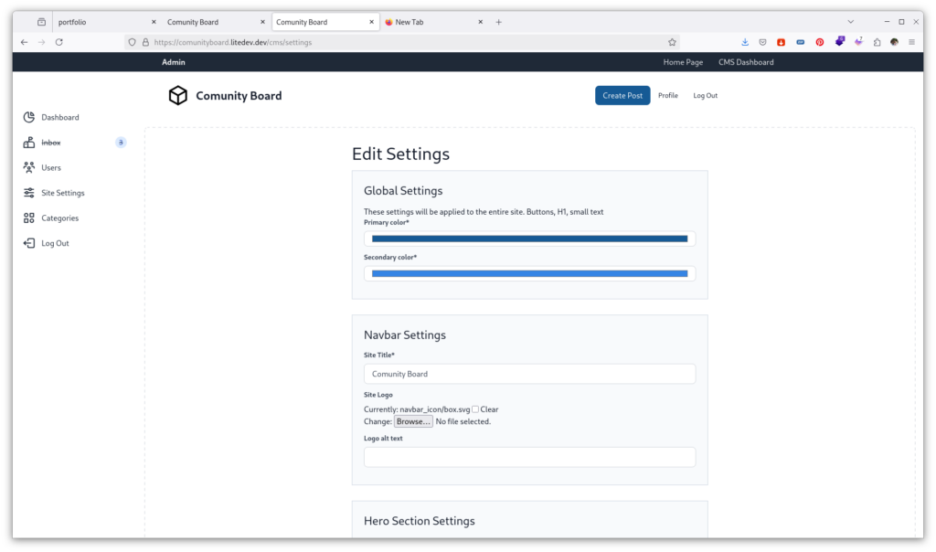Bookmark this page with the star icon
Image resolution: width=936 pixels, height=552 pixels.
(672, 42)
